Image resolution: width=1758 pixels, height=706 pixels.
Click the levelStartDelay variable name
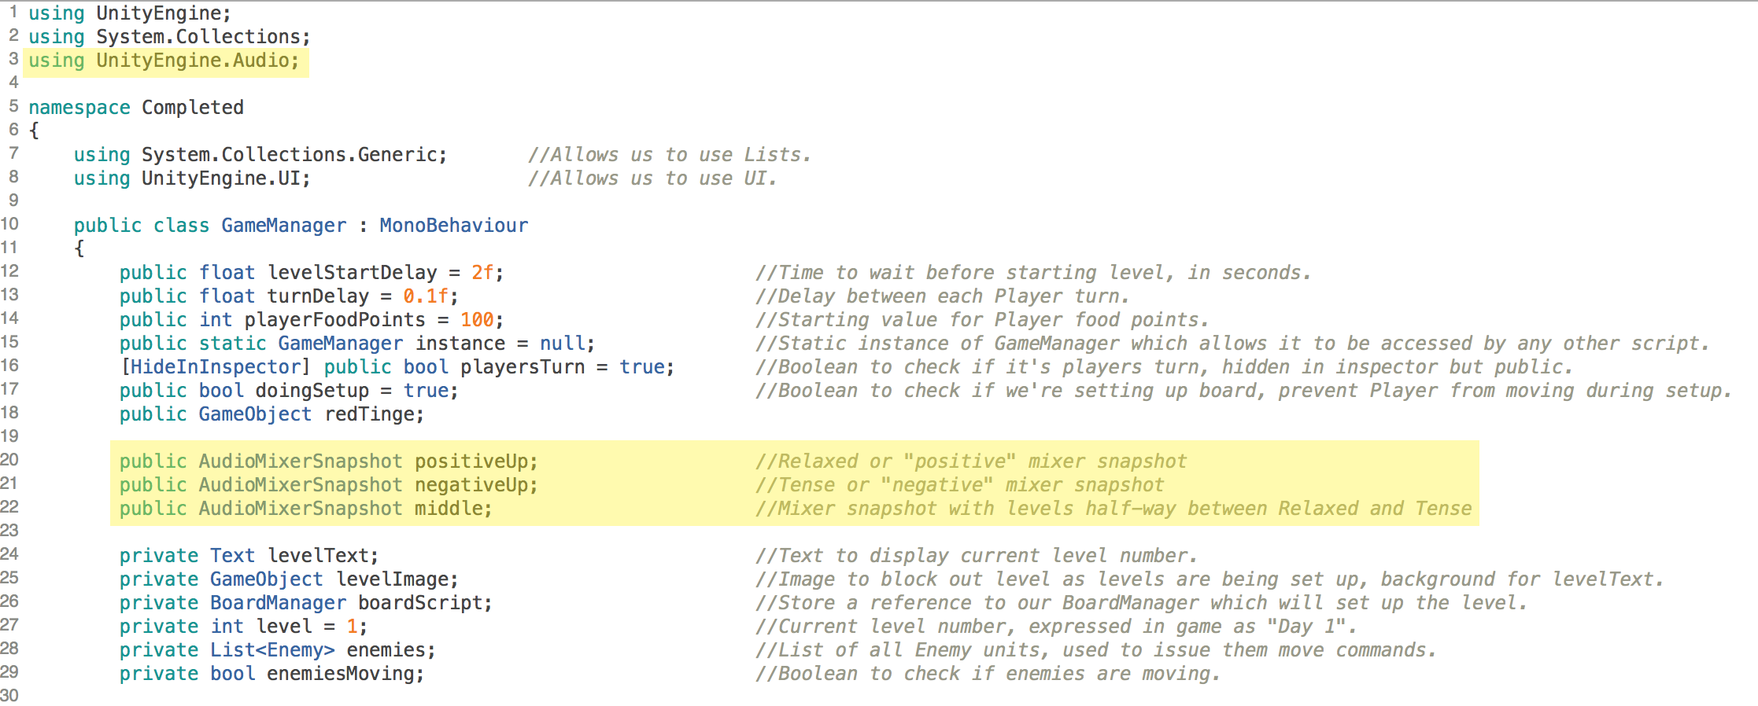(x=352, y=273)
